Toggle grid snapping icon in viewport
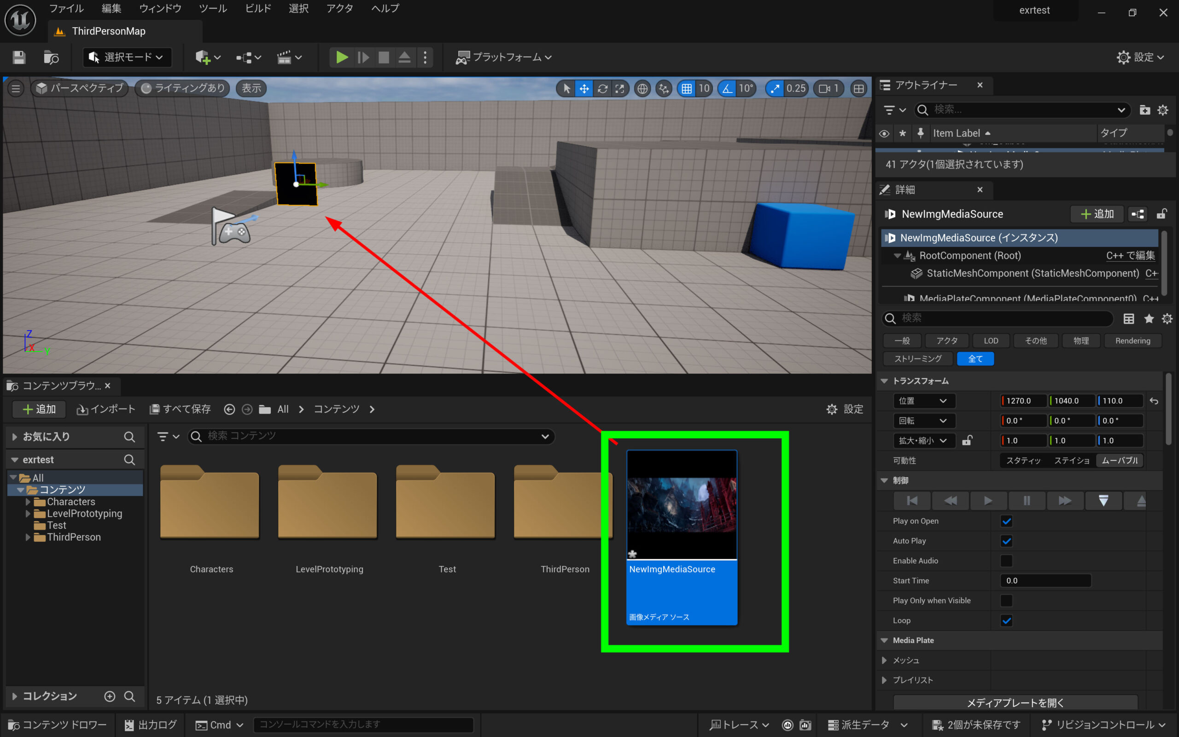Image resolution: width=1179 pixels, height=737 pixels. click(x=687, y=89)
